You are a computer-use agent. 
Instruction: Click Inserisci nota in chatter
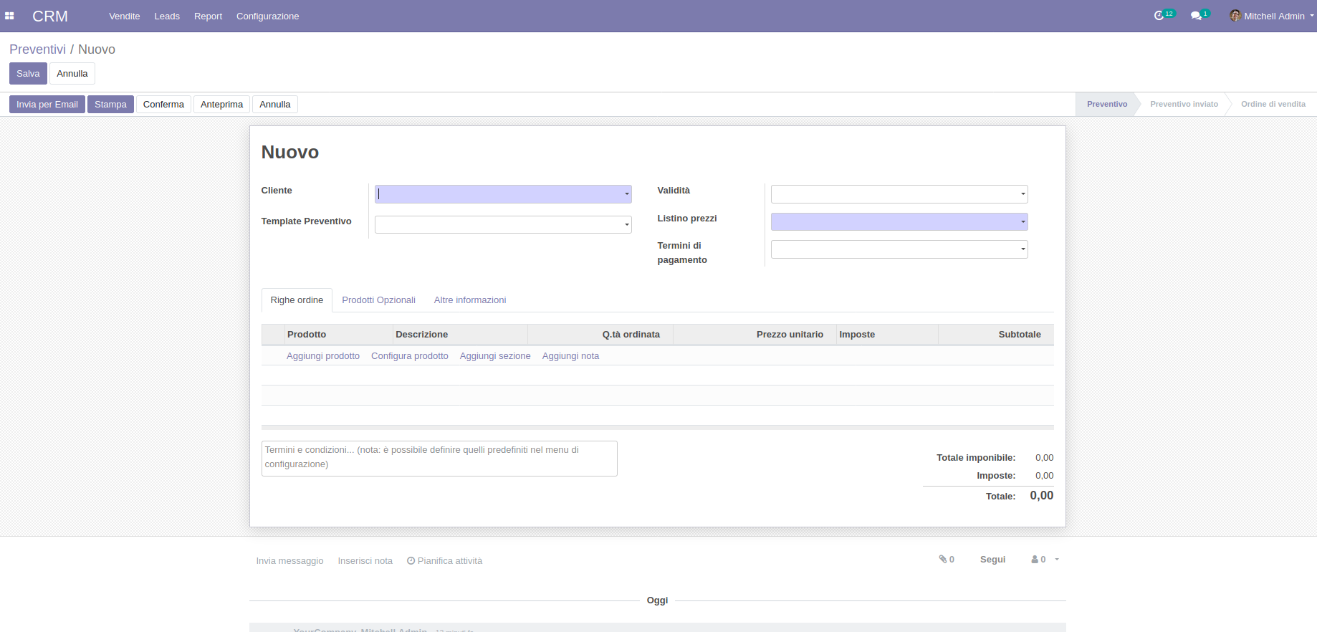pyautogui.click(x=365, y=561)
